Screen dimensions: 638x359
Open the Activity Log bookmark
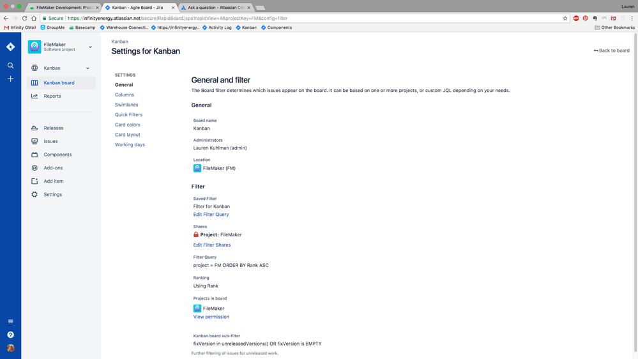[217, 27]
